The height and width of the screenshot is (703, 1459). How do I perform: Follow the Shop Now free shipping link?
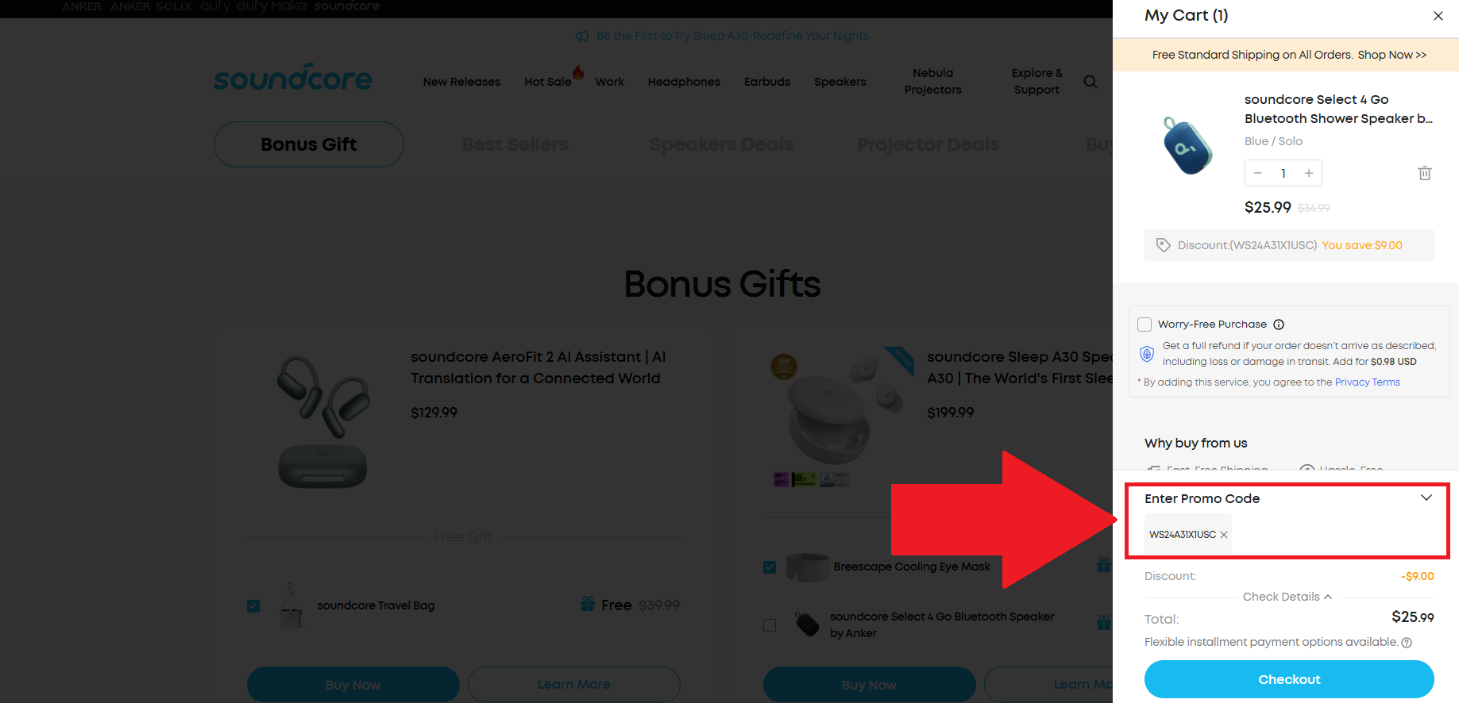coord(1391,55)
